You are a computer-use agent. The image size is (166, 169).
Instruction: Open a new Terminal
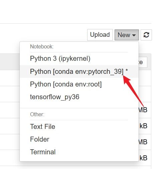point(79,152)
